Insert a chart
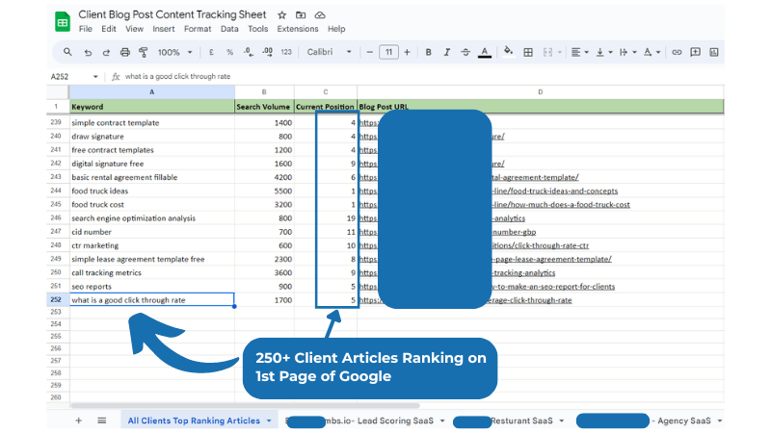 (714, 52)
